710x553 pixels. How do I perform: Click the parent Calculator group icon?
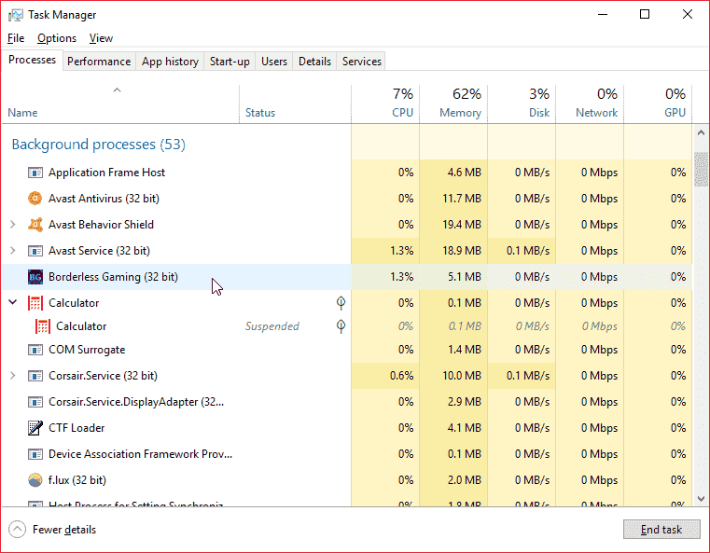(x=35, y=303)
